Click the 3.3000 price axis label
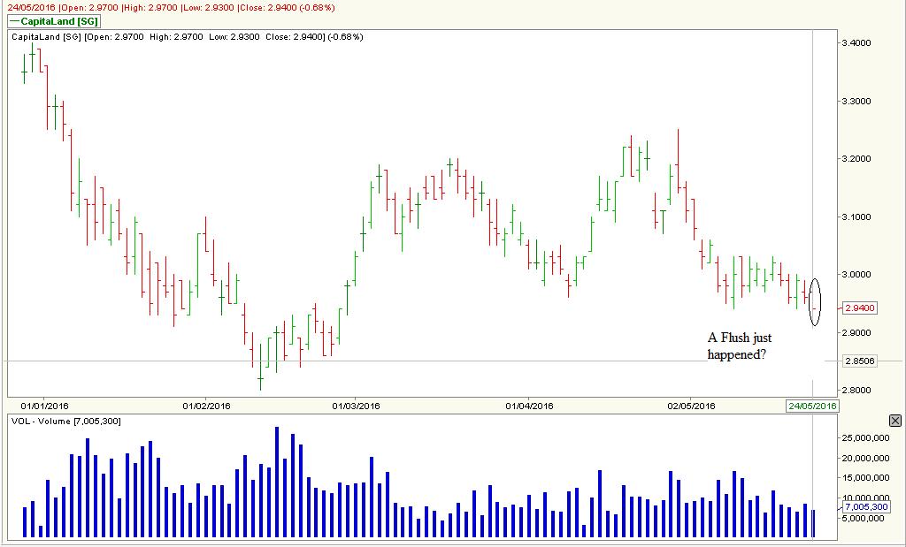 point(856,101)
